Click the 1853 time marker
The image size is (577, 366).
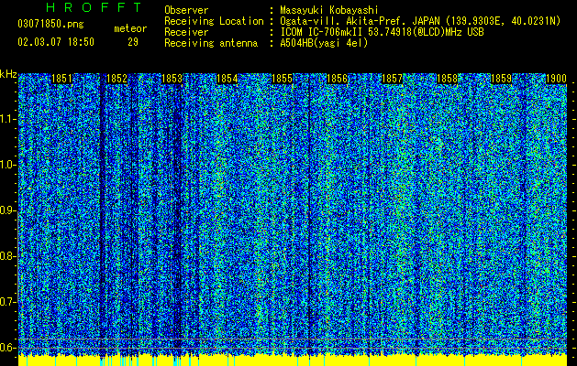[x=172, y=79]
